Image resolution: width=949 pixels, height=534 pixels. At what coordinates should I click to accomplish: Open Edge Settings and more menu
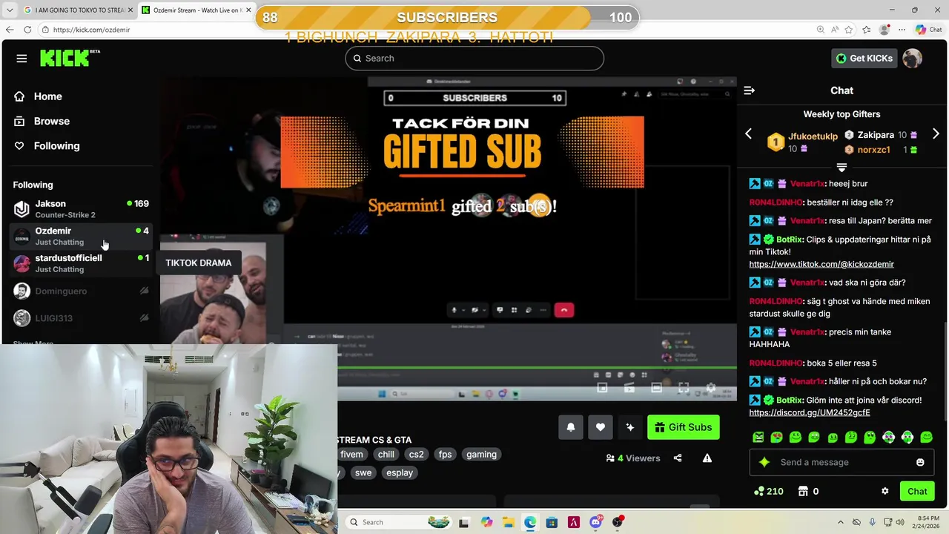[902, 30]
